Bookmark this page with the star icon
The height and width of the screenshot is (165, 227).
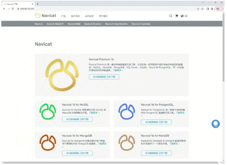click(202, 9)
